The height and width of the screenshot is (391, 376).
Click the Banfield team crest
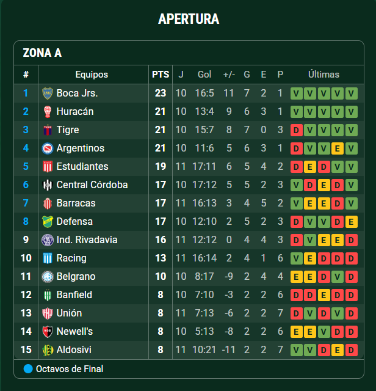(47, 295)
